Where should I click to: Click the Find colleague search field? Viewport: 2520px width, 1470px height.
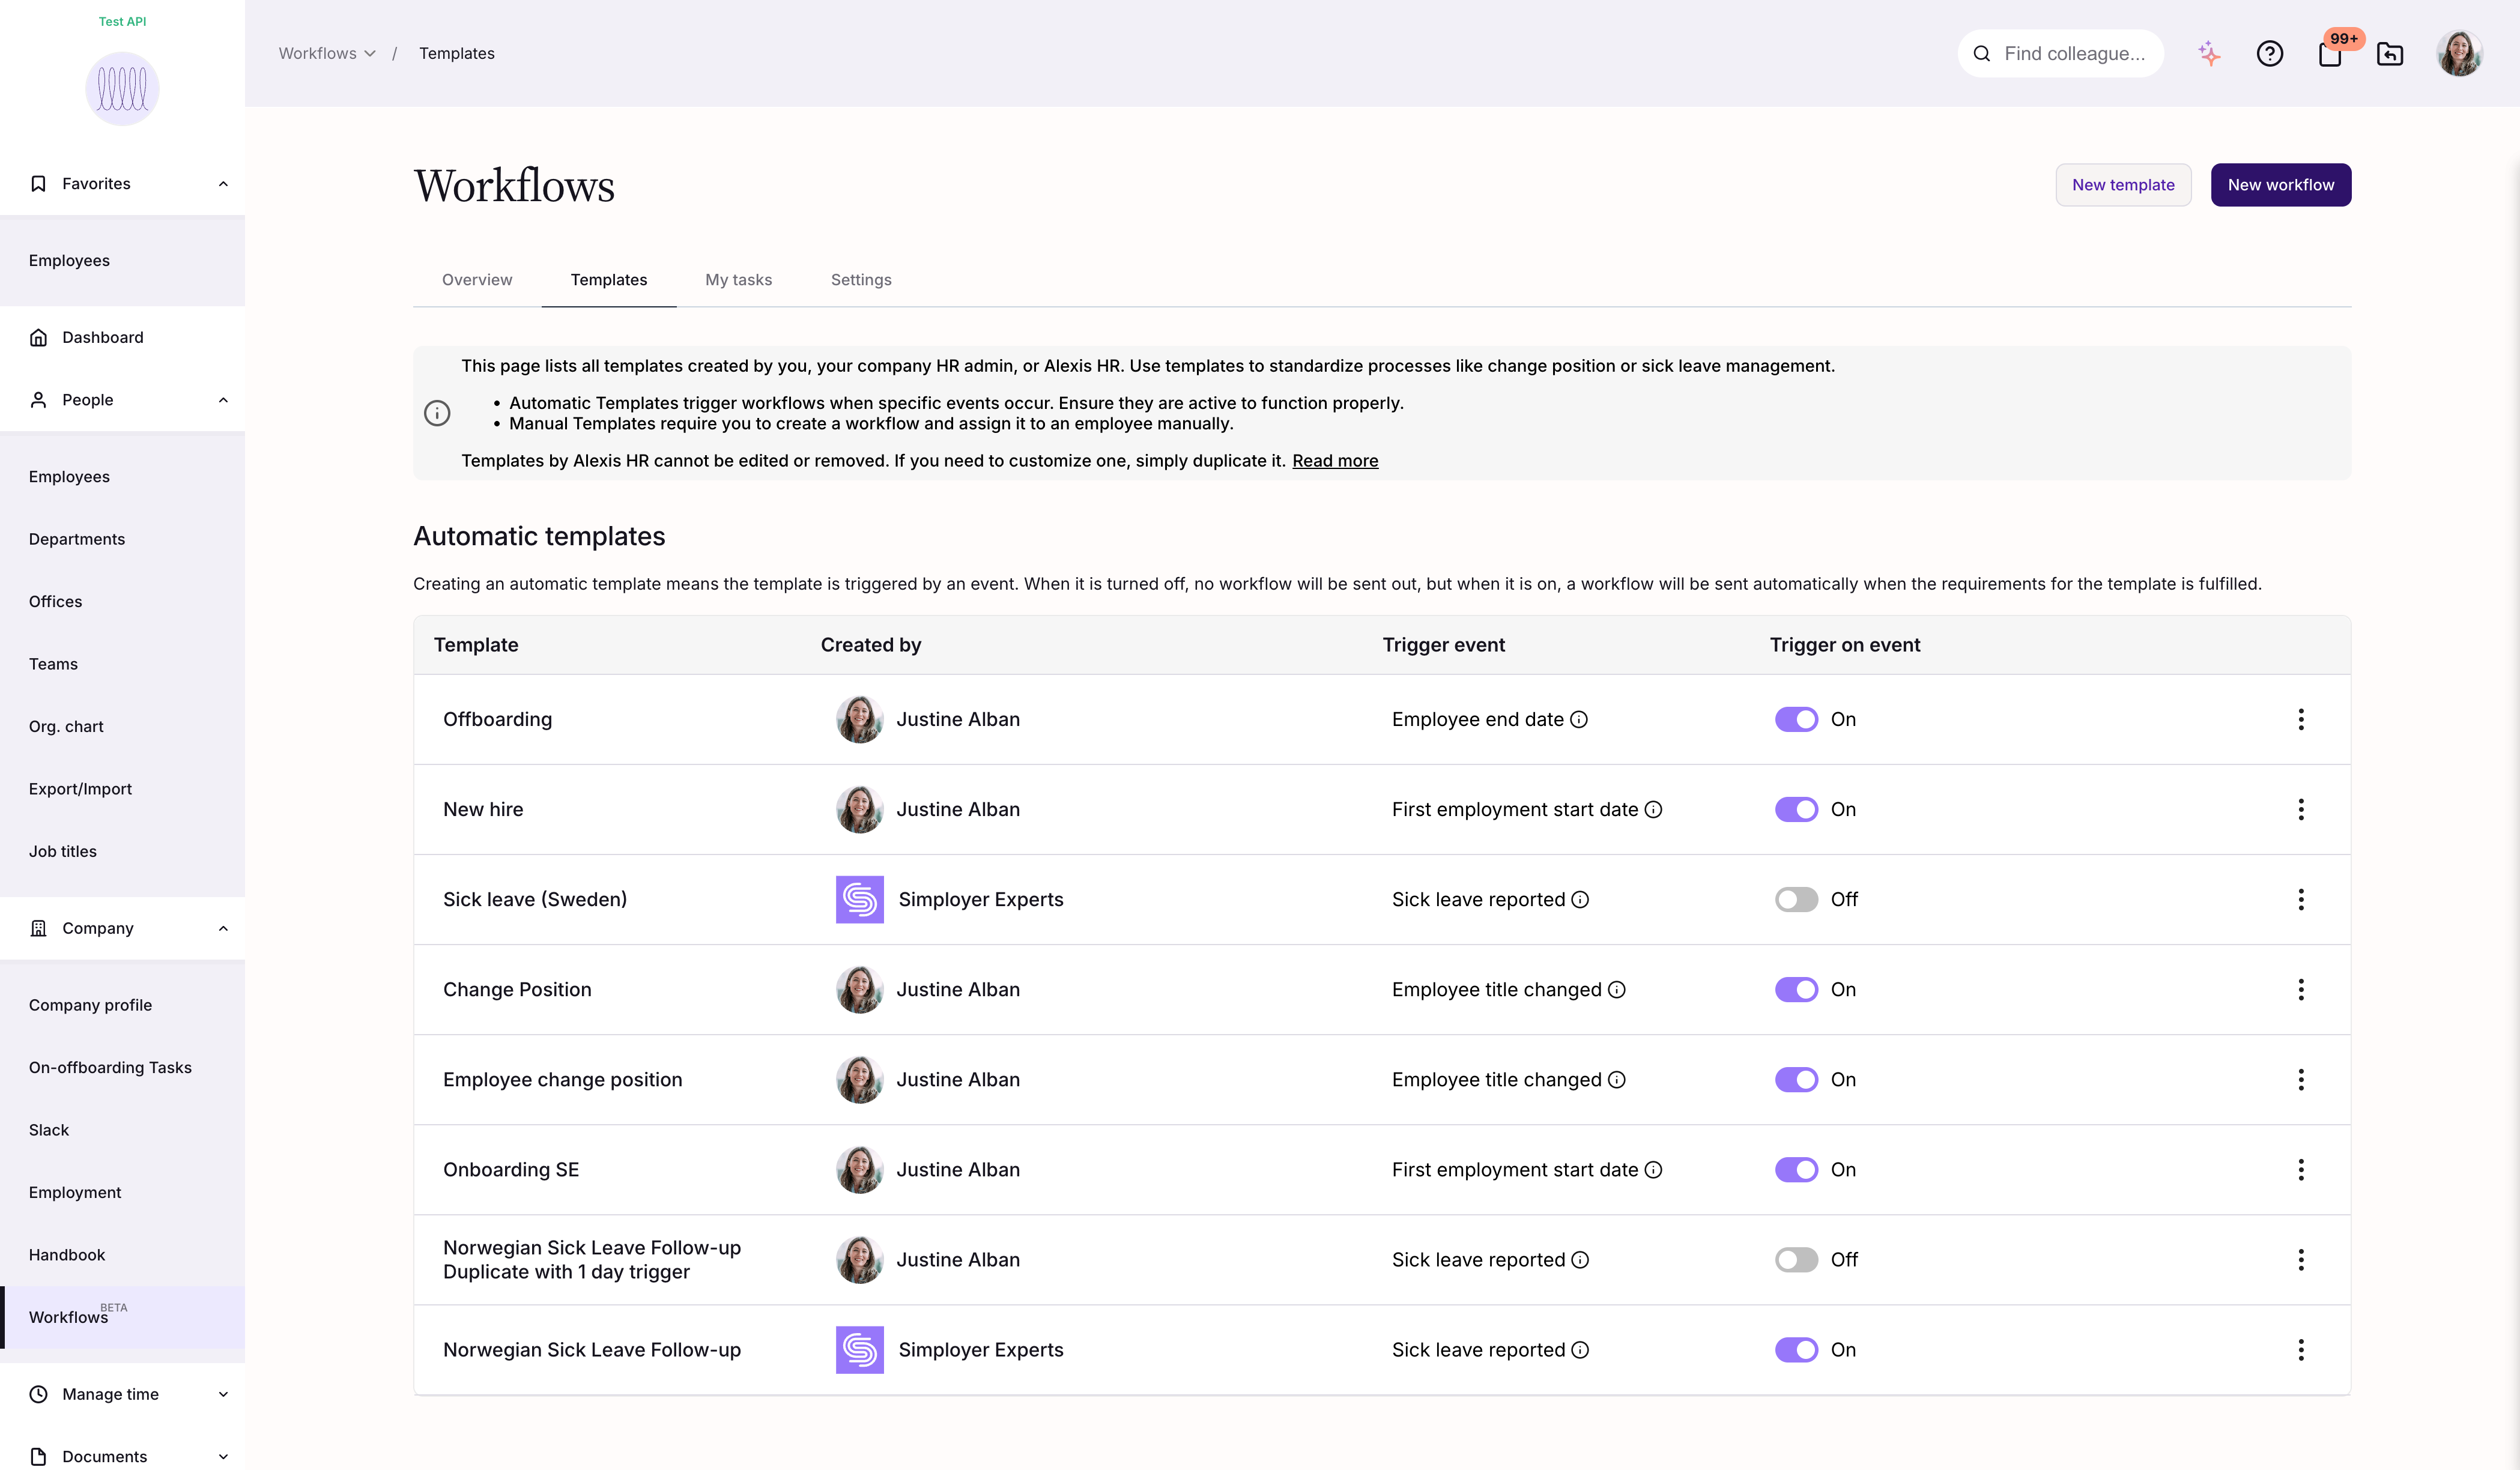[x=2061, y=54]
